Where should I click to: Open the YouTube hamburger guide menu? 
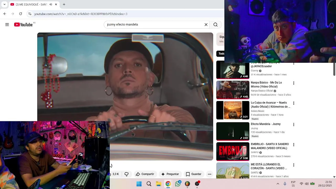[x=7, y=25]
